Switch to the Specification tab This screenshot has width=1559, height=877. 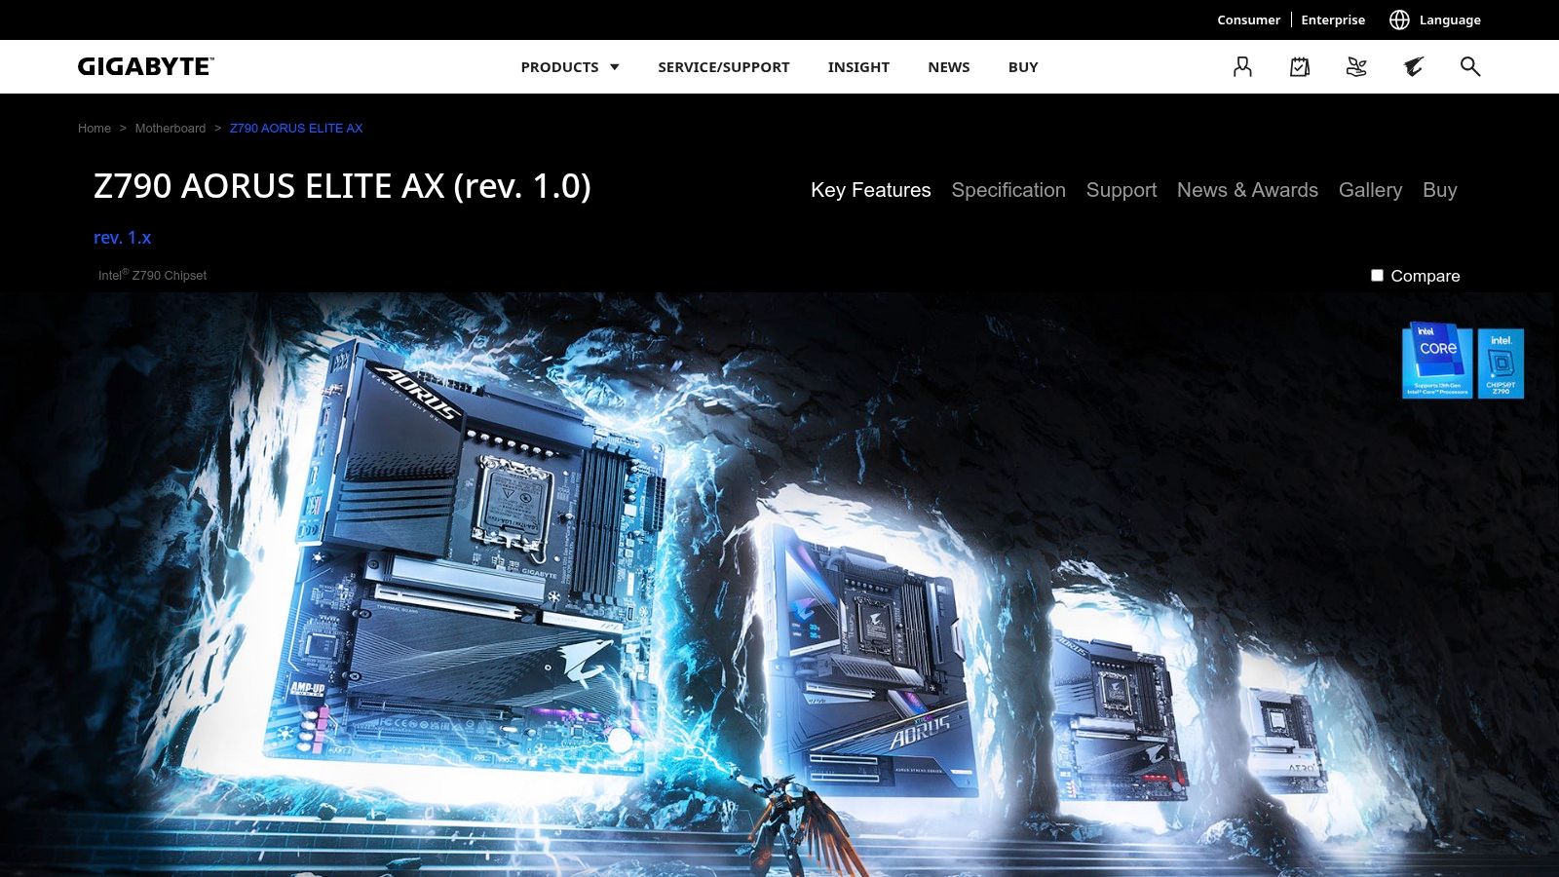click(x=1008, y=190)
